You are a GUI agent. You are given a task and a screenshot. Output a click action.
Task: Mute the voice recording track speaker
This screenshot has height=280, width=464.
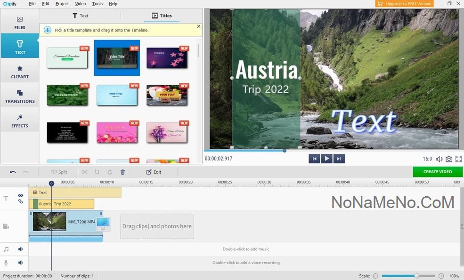(x=20, y=263)
